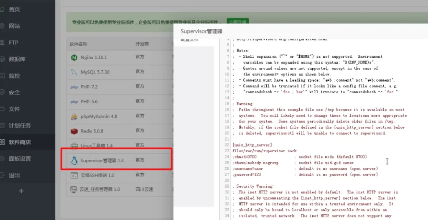Click the Nginx green hexagon icon
The height and width of the screenshot is (220, 428).
[x=74, y=57]
